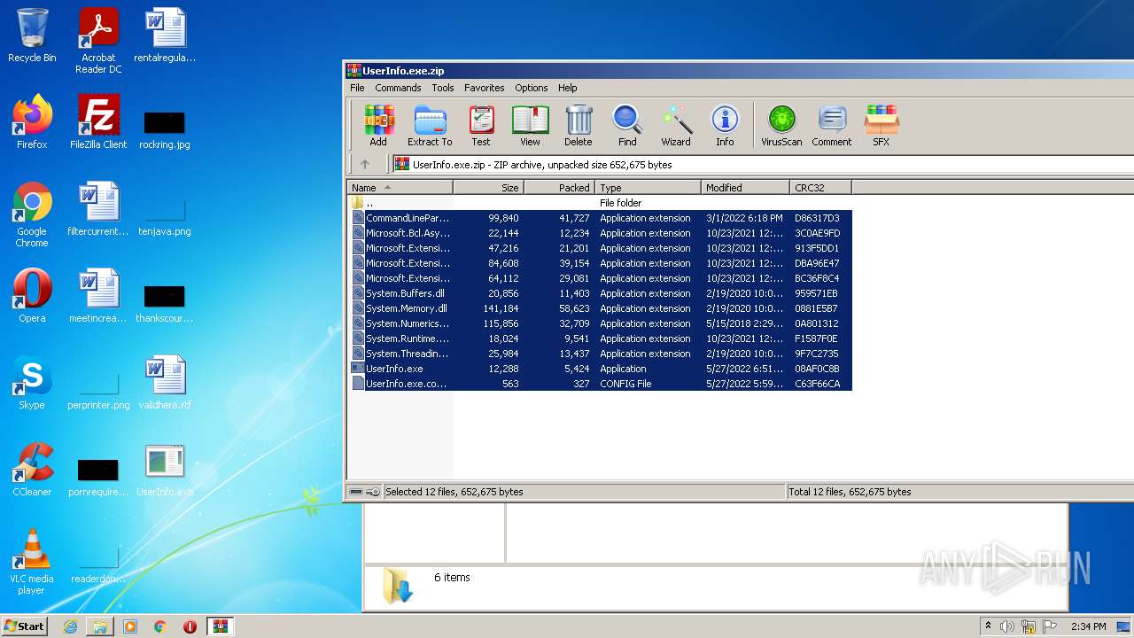1134x638 pixels.
Task: Select the perprinter.png desktop file
Action: click(x=98, y=389)
